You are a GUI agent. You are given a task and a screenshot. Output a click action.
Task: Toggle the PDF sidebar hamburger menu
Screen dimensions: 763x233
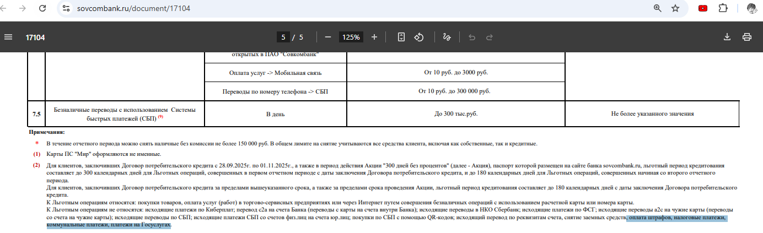8,37
